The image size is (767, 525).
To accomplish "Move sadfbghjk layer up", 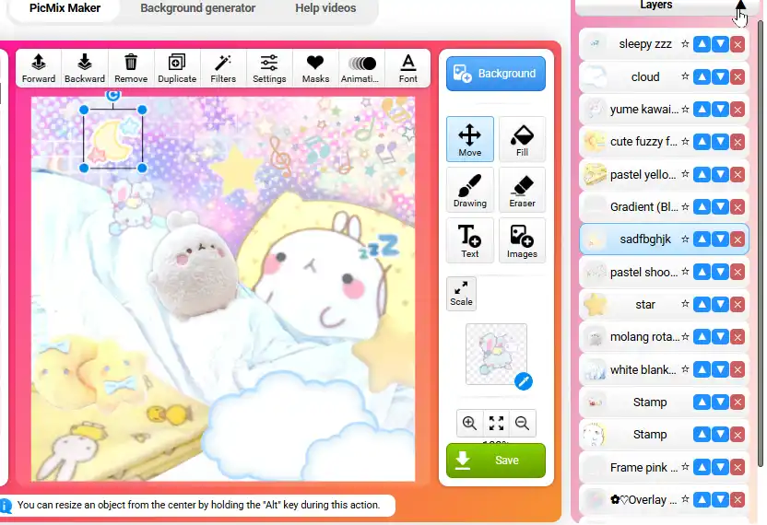I will [x=702, y=239].
